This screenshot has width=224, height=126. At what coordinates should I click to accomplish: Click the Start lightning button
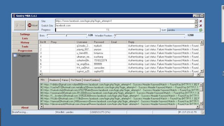(x=20, y=25)
